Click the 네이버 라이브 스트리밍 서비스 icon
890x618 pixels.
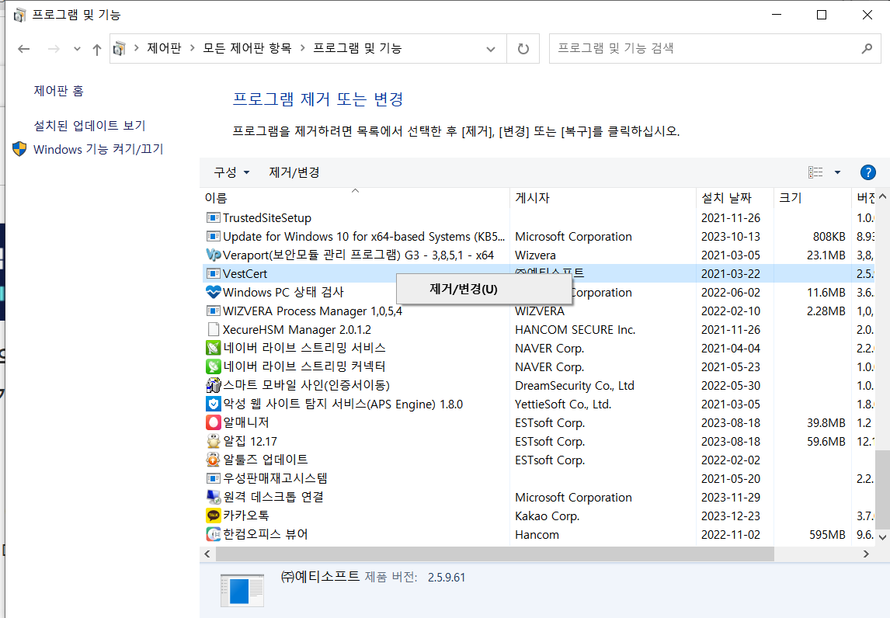(213, 348)
